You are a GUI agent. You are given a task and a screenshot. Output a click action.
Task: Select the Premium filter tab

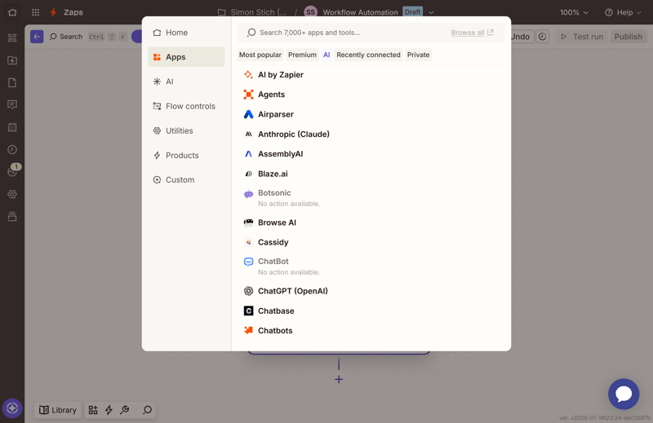pyautogui.click(x=302, y=55)
